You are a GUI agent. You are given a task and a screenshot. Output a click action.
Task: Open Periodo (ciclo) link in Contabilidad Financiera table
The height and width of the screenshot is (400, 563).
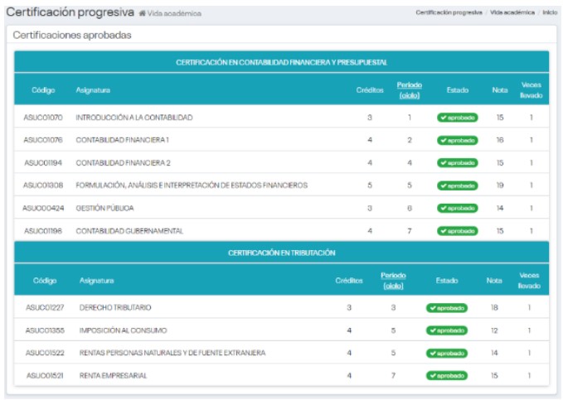(x=409, y=89)
